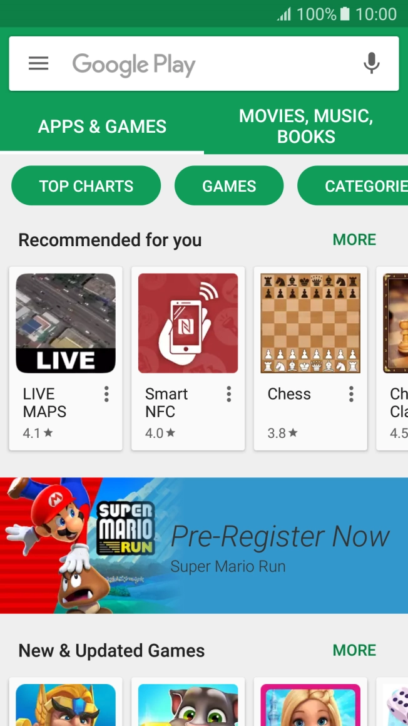The width and height of the screenshot is (408, 726).
Task: Tap the Google Play search field
Action: pyautogui.click(x=204, y=63)
